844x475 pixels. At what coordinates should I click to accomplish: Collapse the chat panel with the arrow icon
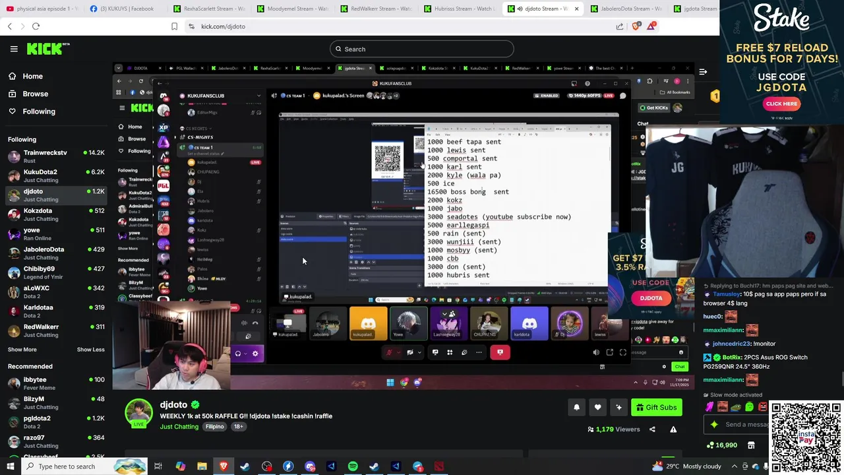click(x=703, y=71)
